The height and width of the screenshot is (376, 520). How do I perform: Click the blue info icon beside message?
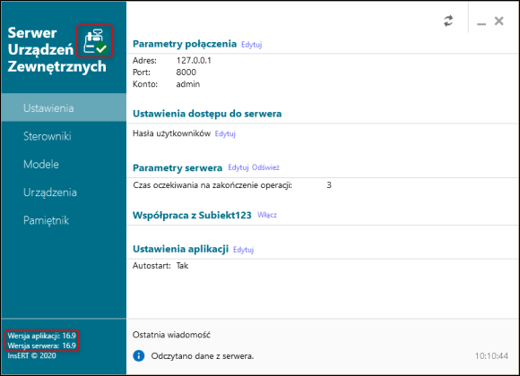click(139, 355)
